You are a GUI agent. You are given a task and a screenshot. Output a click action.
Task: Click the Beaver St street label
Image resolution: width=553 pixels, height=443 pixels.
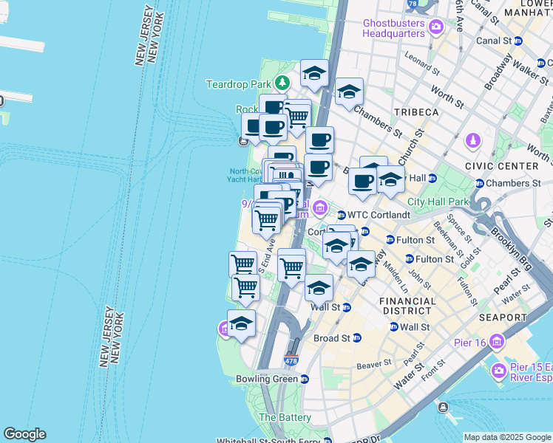(x=374, y=364)
